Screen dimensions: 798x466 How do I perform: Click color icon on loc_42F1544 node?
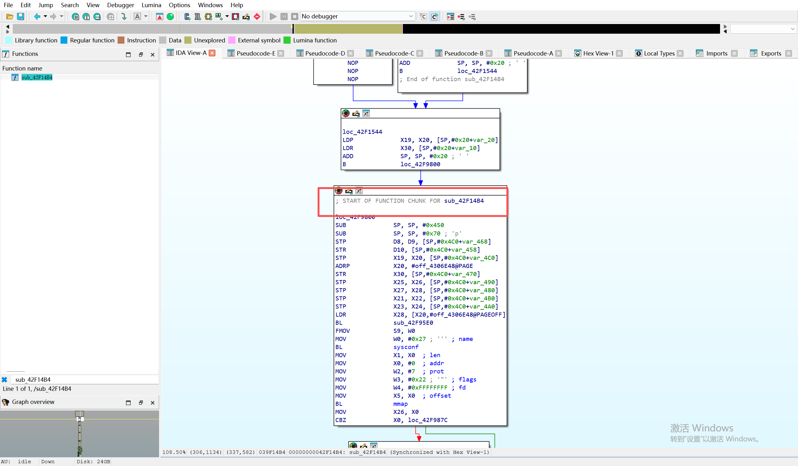pos(346,114)
